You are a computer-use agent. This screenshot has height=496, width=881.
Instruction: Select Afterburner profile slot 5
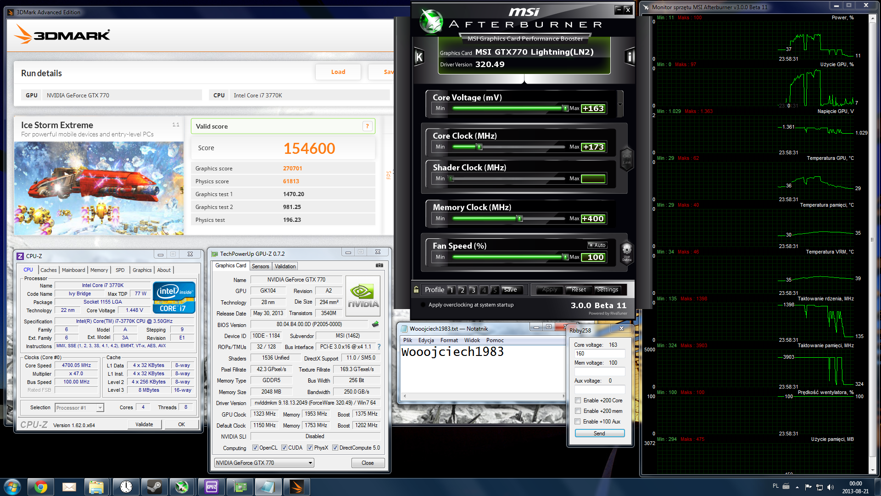[x=495, y=290]
